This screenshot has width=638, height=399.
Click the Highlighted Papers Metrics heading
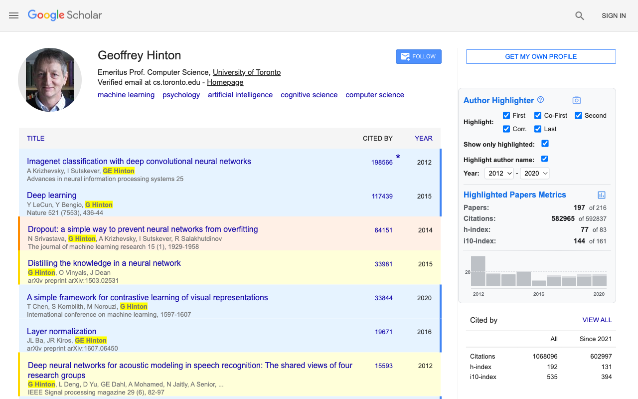click(515, 195)
